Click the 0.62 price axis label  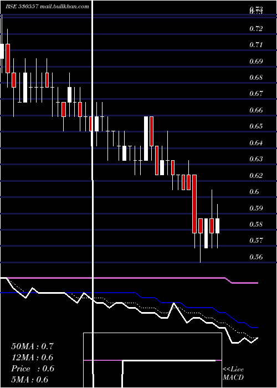(256, 176)
